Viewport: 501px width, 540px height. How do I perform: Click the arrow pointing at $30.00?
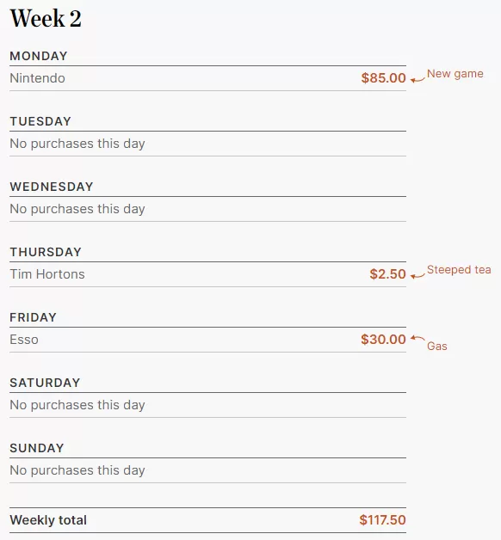[x=417, y=338]
